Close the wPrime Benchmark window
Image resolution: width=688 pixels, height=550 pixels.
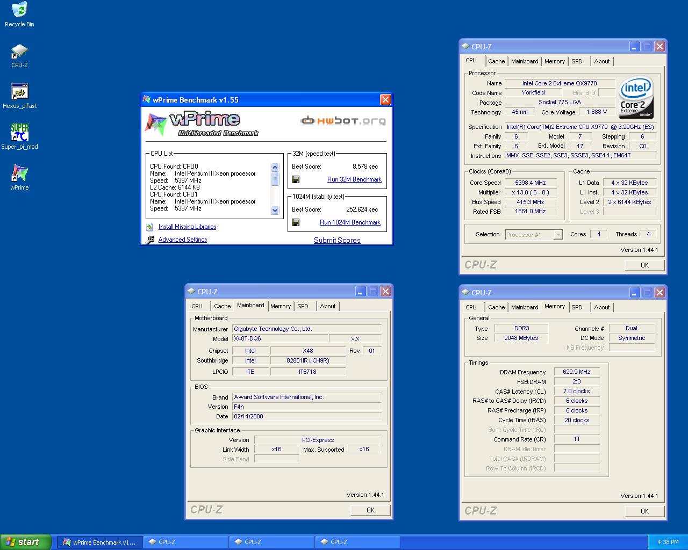(x=385, y=100)
